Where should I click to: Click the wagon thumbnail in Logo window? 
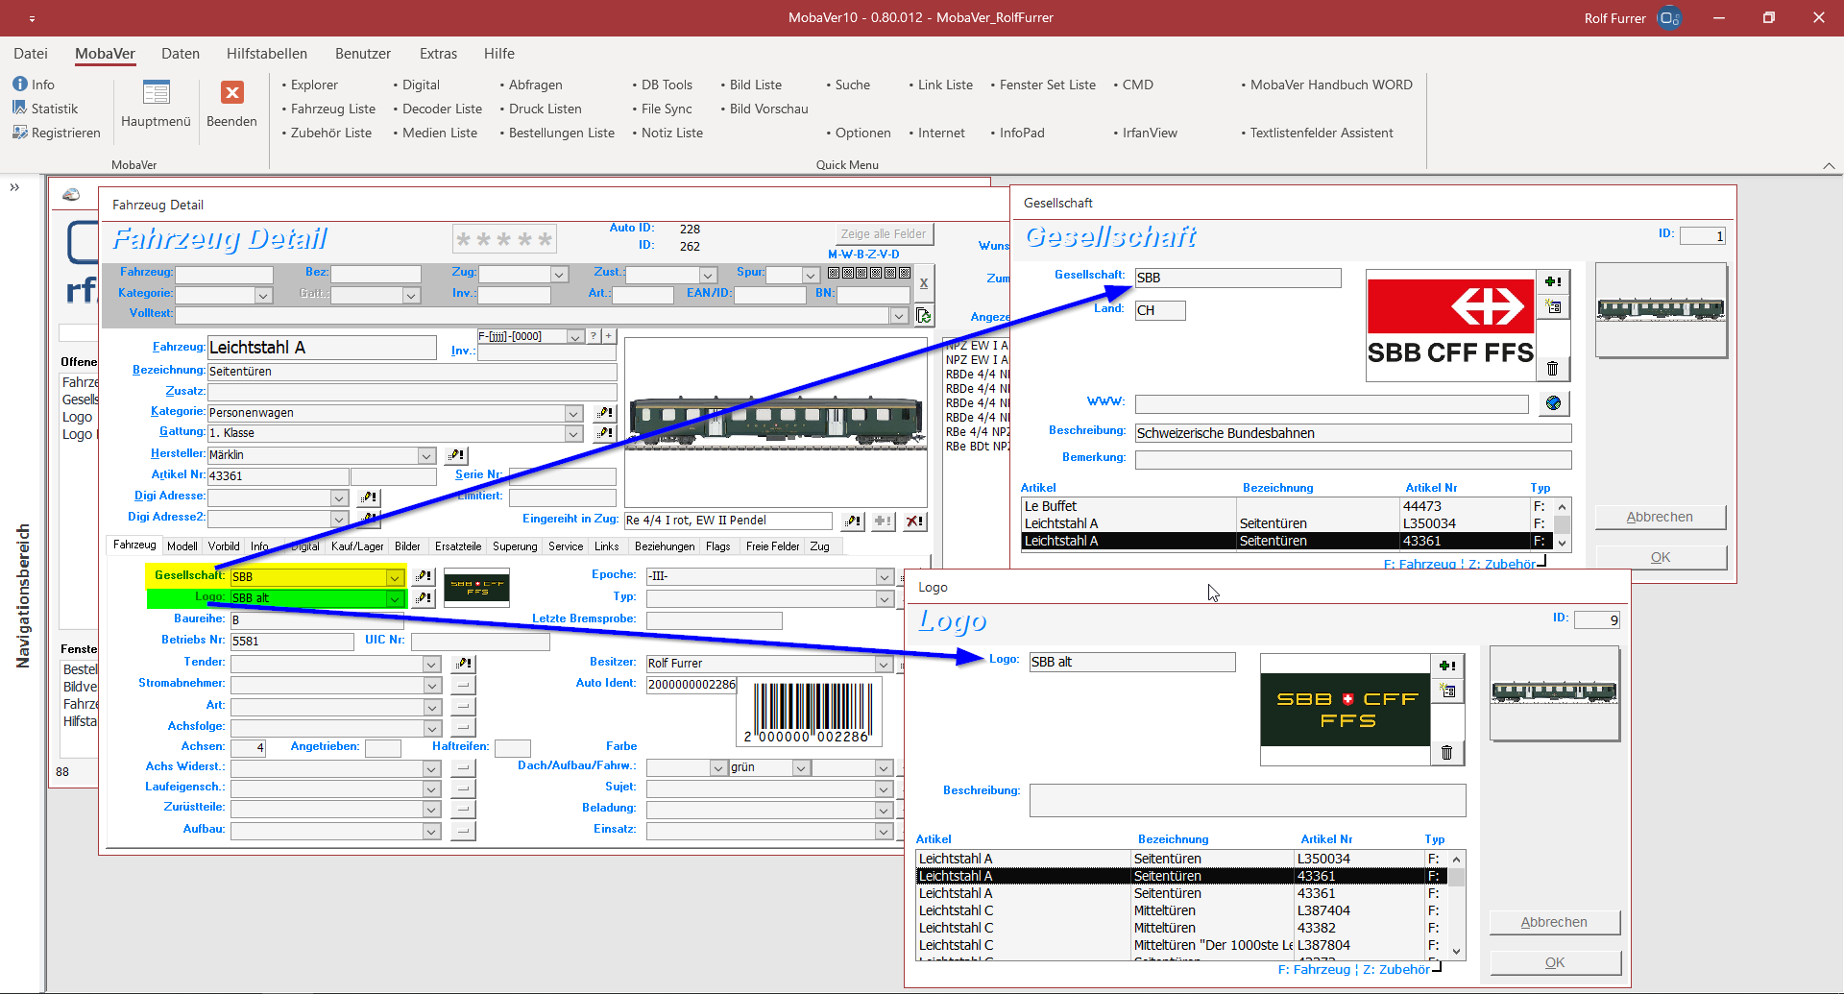(x=1554, y=692)
